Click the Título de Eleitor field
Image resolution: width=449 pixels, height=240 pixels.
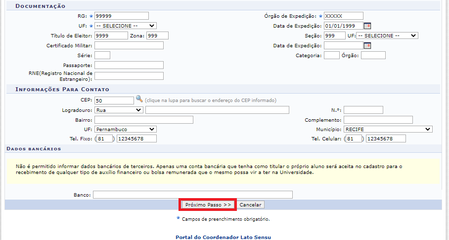pos(111,35)
